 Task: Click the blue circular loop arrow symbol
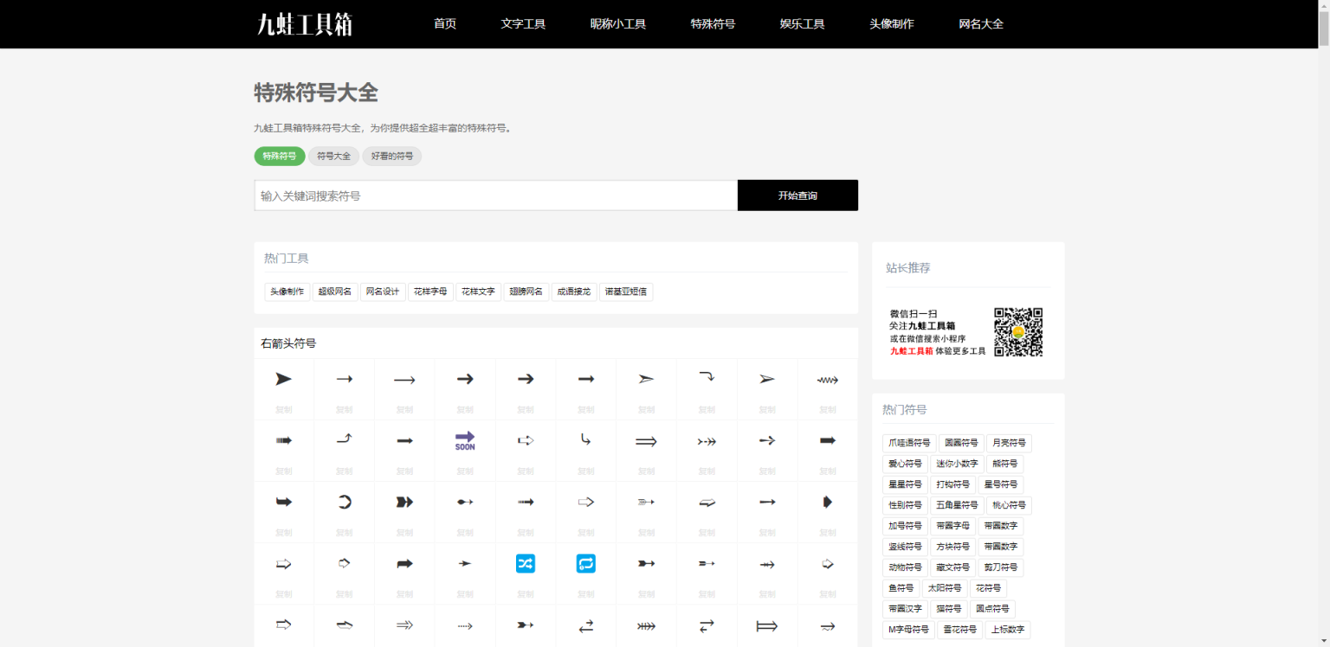click(x=586, y=563)
